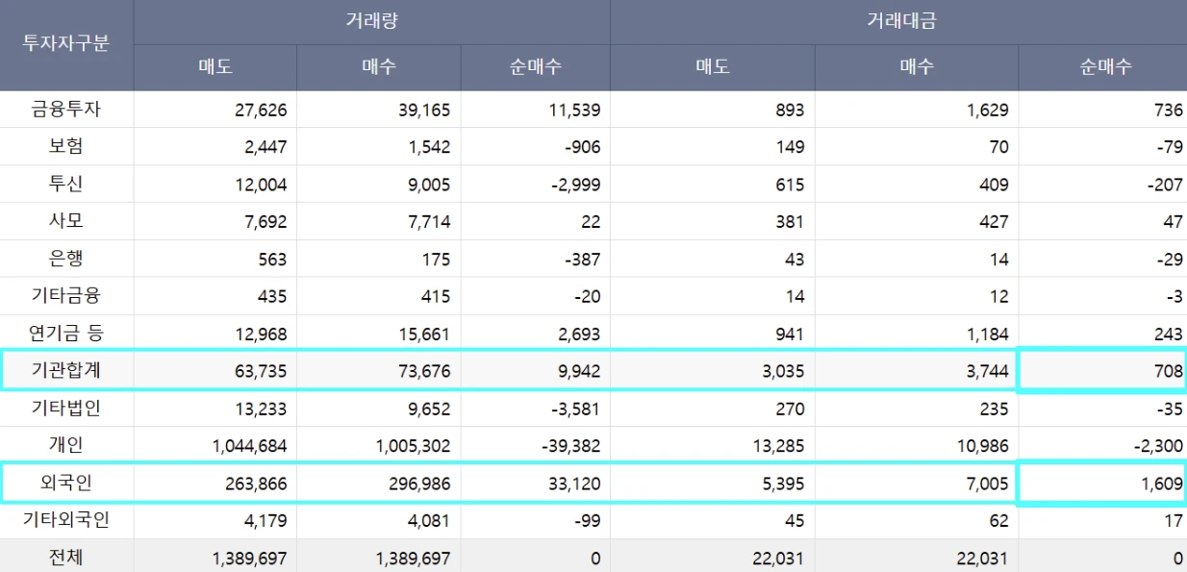Click 매수 header under 거래량
Viewport: 1187px width, 572px height.
378,67
